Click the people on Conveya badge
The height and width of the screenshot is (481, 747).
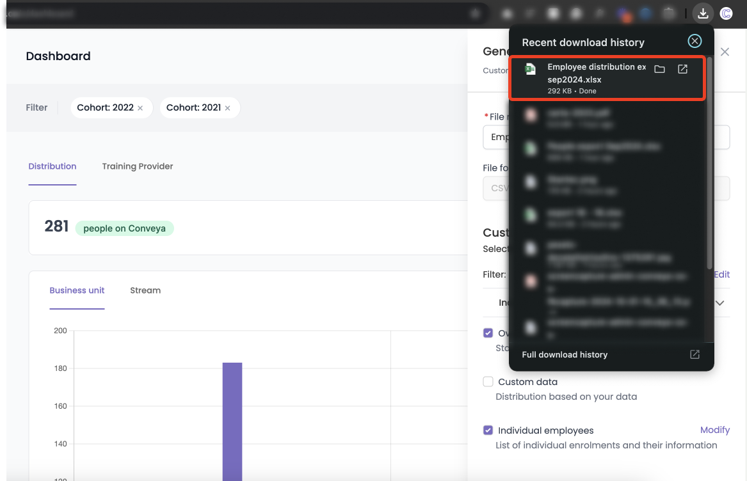pyautogui.click(x=124, y=228)
